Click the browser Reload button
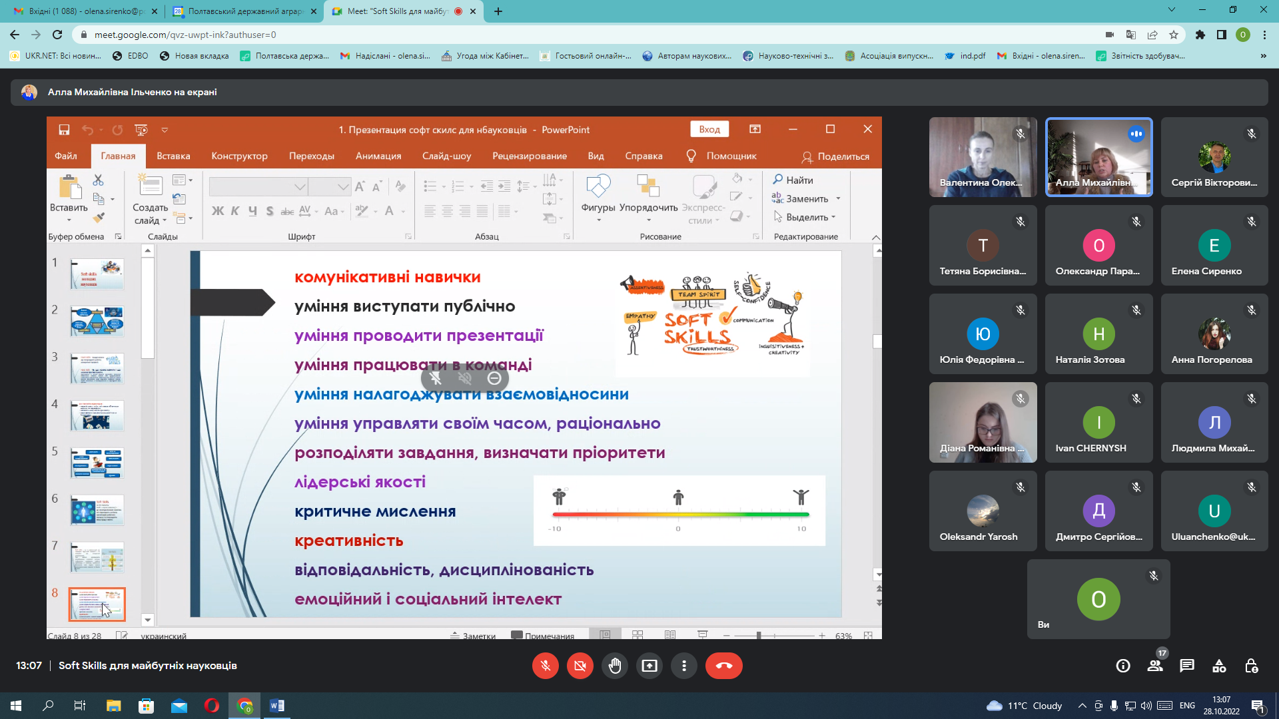This screenshot has width=1279, height=719. click(57, 35)
